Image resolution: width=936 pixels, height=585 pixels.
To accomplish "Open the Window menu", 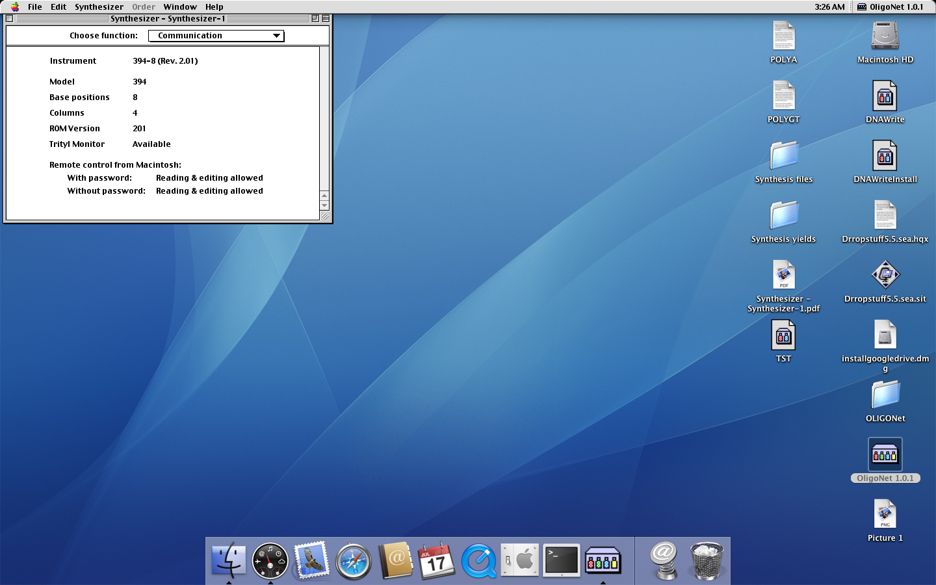I will tap(180, 7).
